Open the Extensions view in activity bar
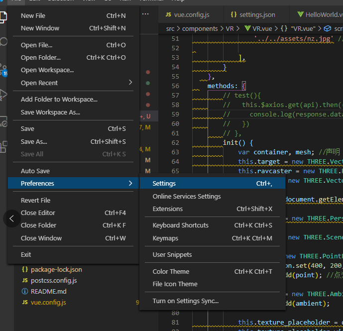 click(x=3, y=146)
